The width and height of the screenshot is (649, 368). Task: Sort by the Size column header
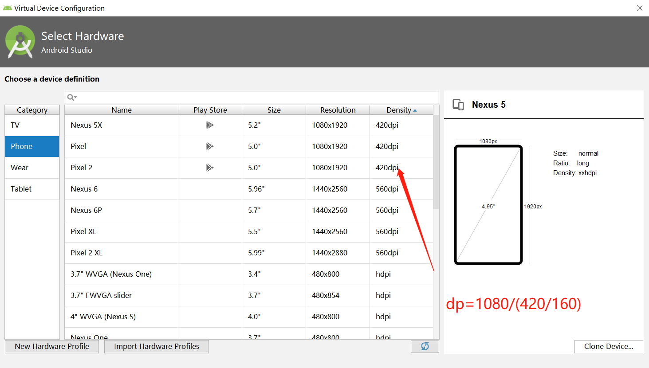(274, 110)
